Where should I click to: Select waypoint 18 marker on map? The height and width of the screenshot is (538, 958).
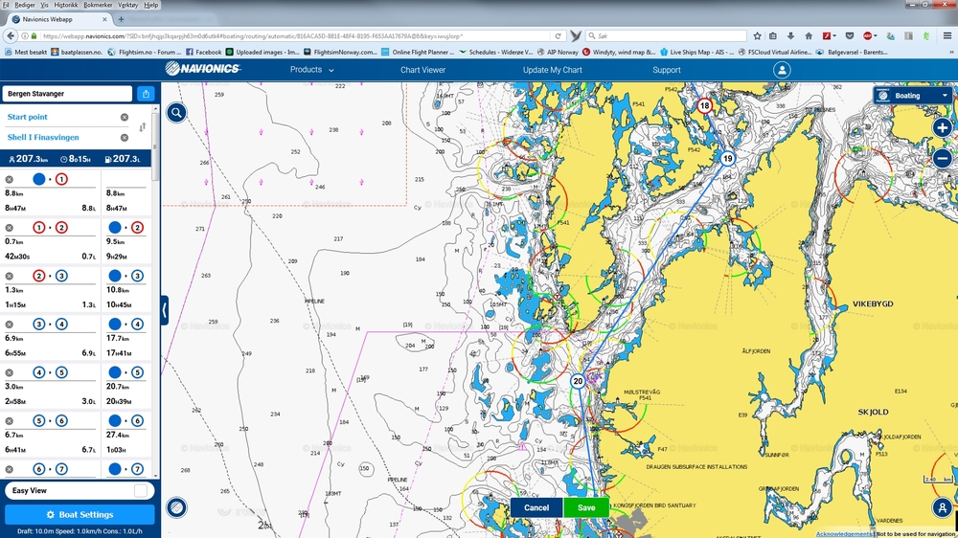(x=704, y=105)
